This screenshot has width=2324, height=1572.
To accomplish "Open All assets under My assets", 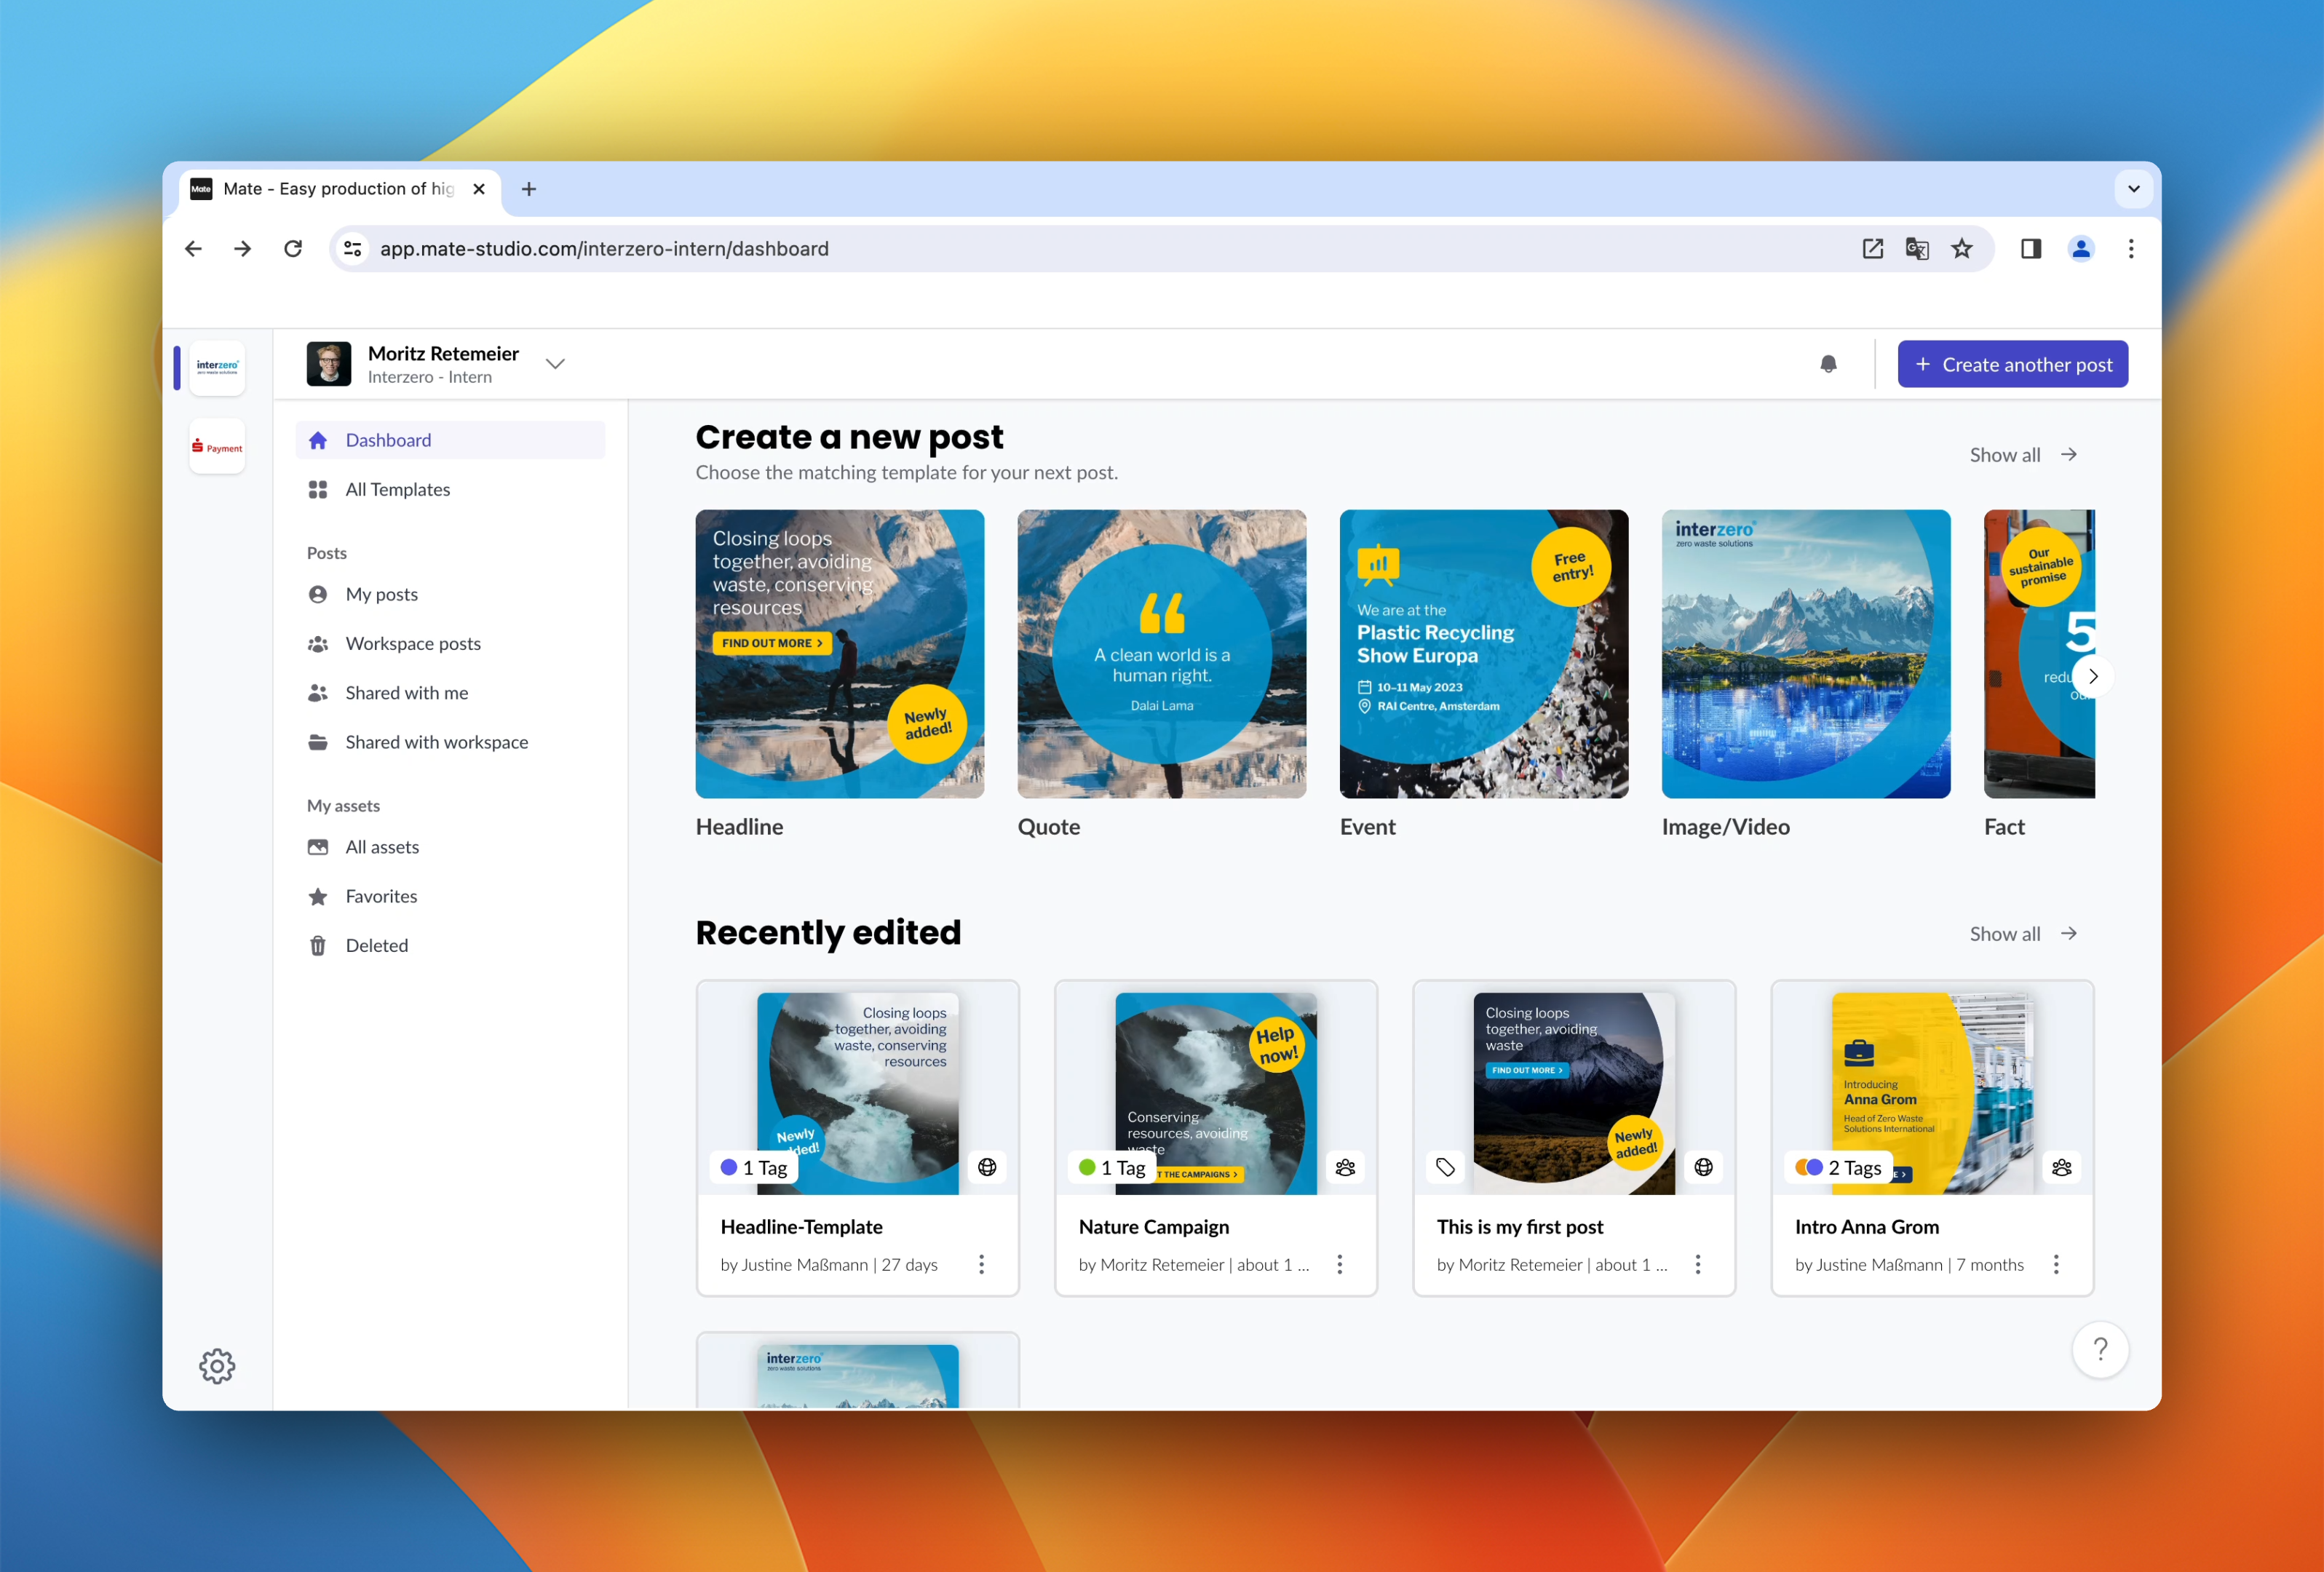I will tap(382, 846).
